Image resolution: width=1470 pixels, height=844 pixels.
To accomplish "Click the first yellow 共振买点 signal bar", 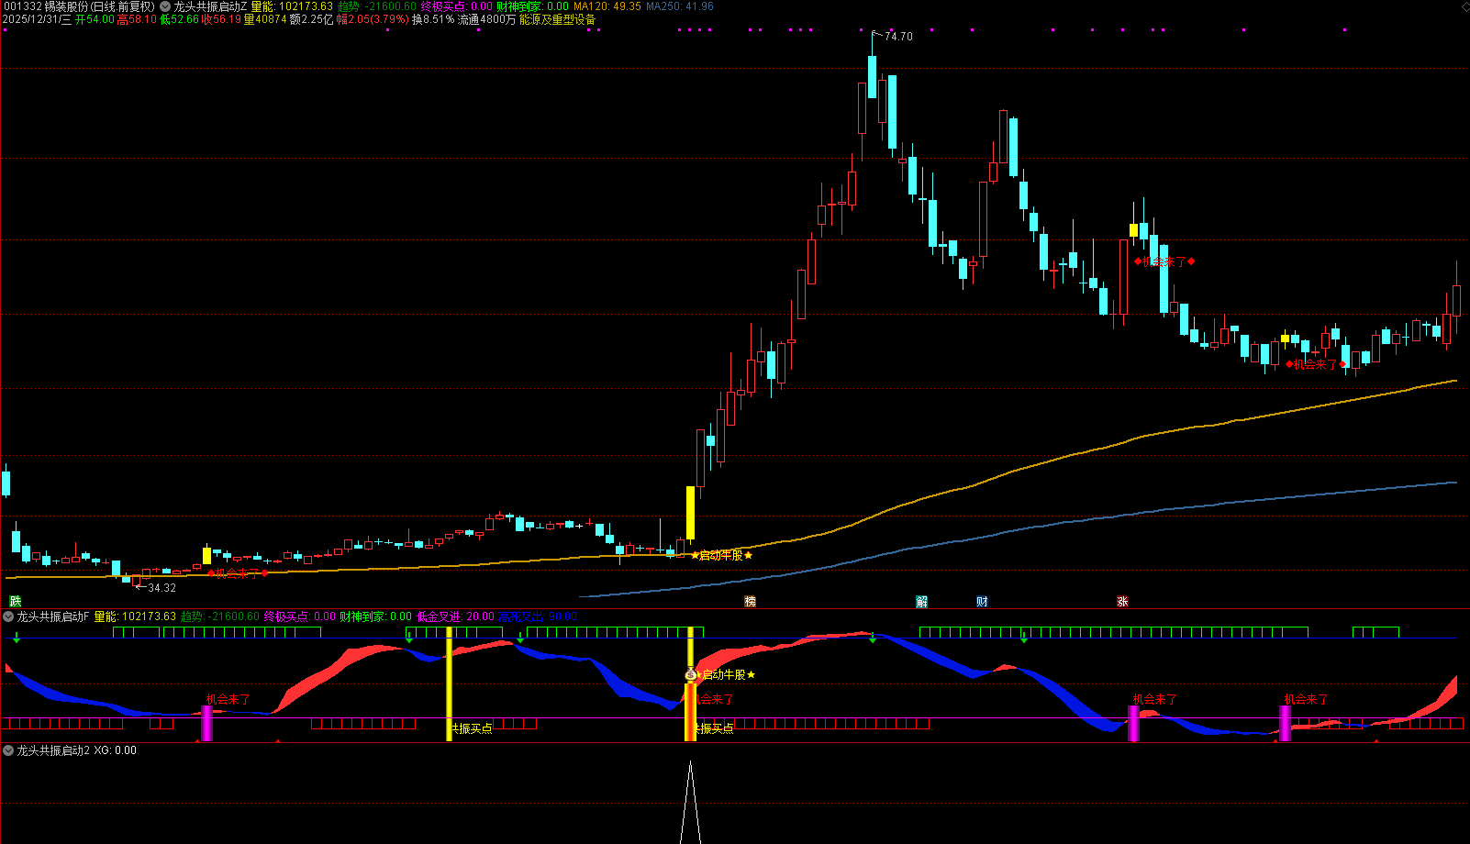I will (x=449, y=683).
